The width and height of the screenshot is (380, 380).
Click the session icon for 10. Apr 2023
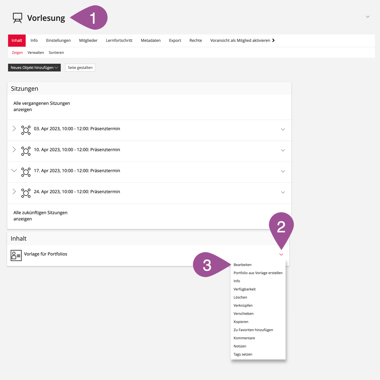point(26,151)
